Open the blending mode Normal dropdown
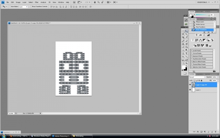The width and height of the screenshot is (220, 138). click(197, 77)
